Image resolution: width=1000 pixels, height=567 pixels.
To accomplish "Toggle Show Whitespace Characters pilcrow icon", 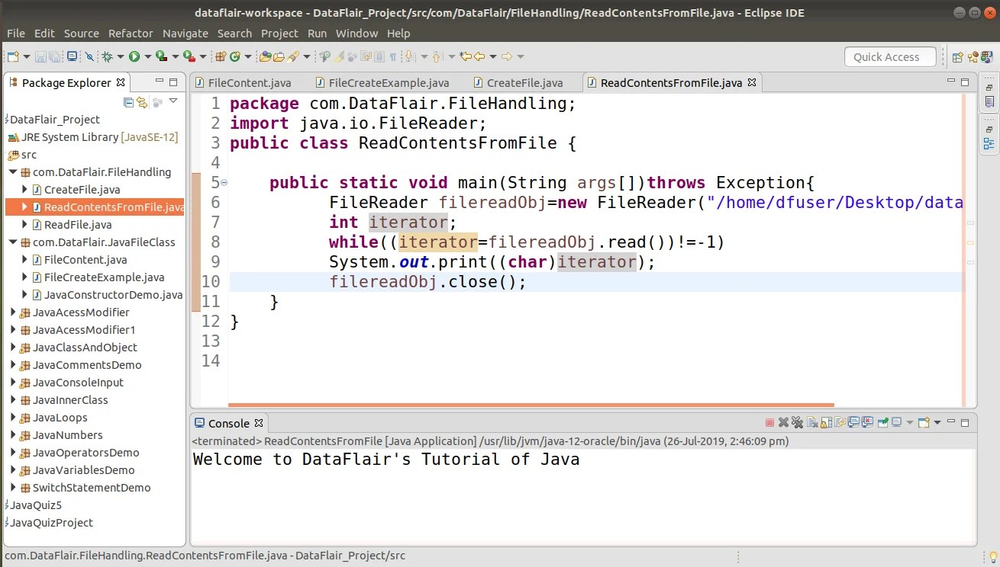I will point(392,56).
